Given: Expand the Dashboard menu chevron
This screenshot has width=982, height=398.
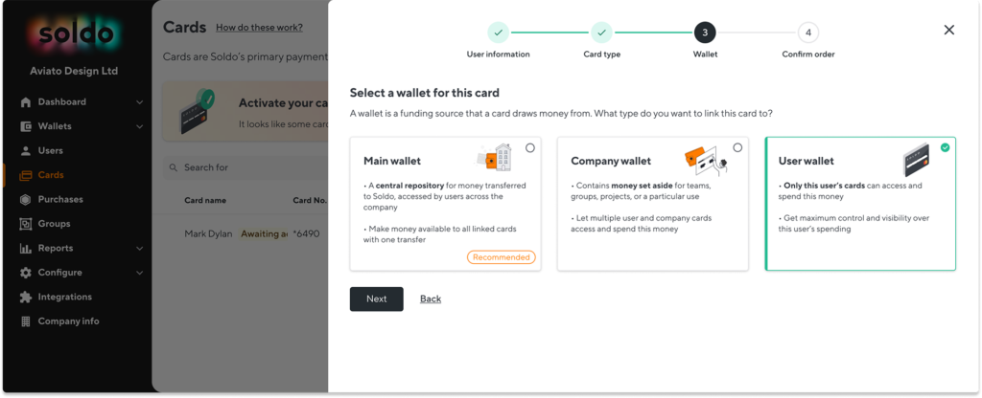Looking at the screenshot, I should [x=140, y=101].
